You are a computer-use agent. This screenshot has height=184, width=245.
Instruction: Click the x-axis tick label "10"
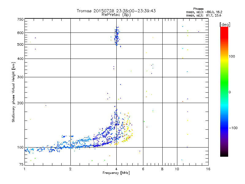pyautogui.click(x=177, y=169)
